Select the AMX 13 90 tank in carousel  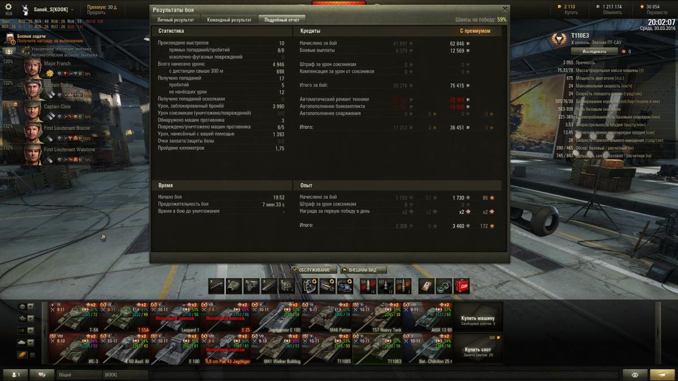click(x=429, y=317)
